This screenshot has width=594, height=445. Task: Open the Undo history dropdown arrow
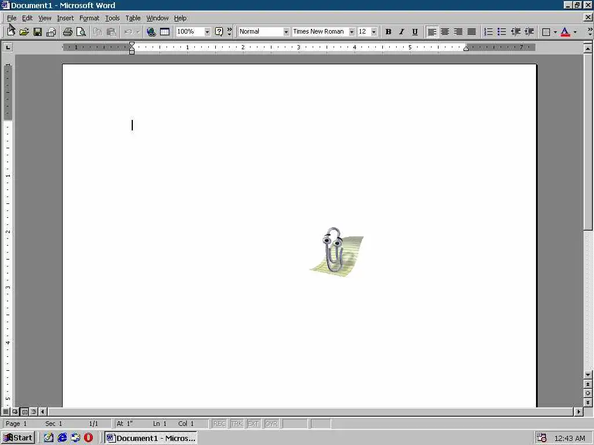[138, 32]
